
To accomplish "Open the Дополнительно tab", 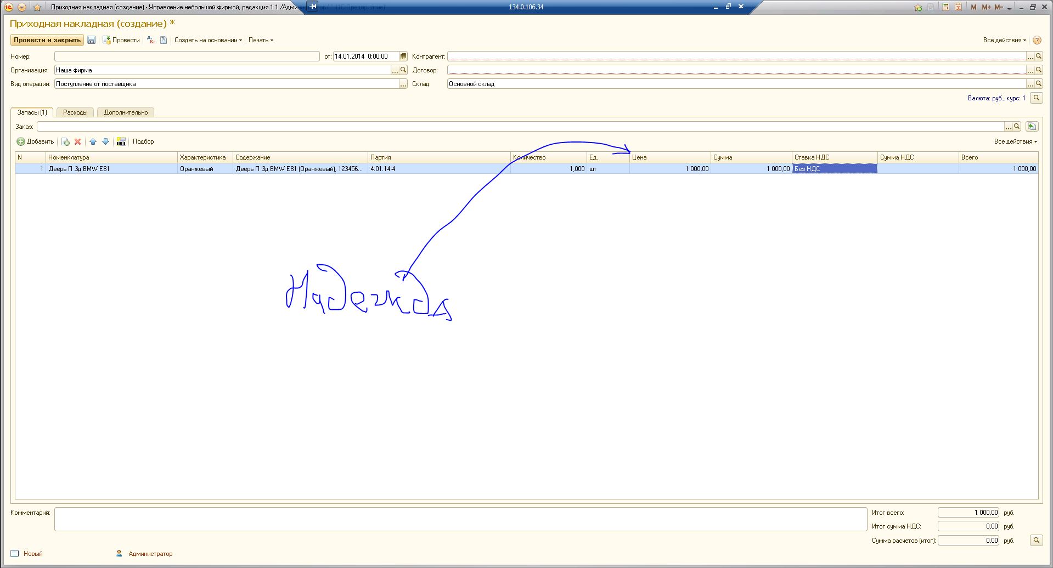I will pos(126,112).
